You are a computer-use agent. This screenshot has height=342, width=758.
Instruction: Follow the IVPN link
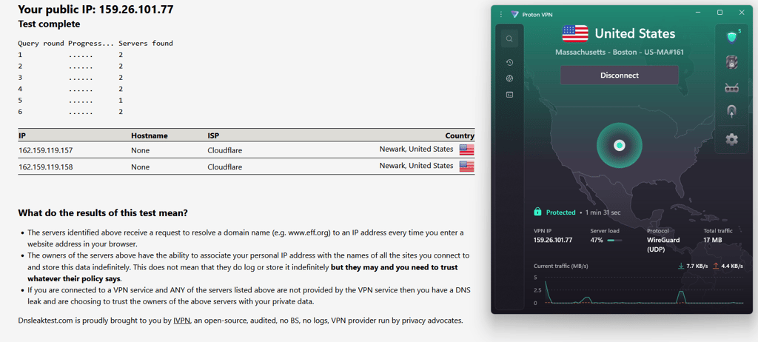click(x=182, y=321)
